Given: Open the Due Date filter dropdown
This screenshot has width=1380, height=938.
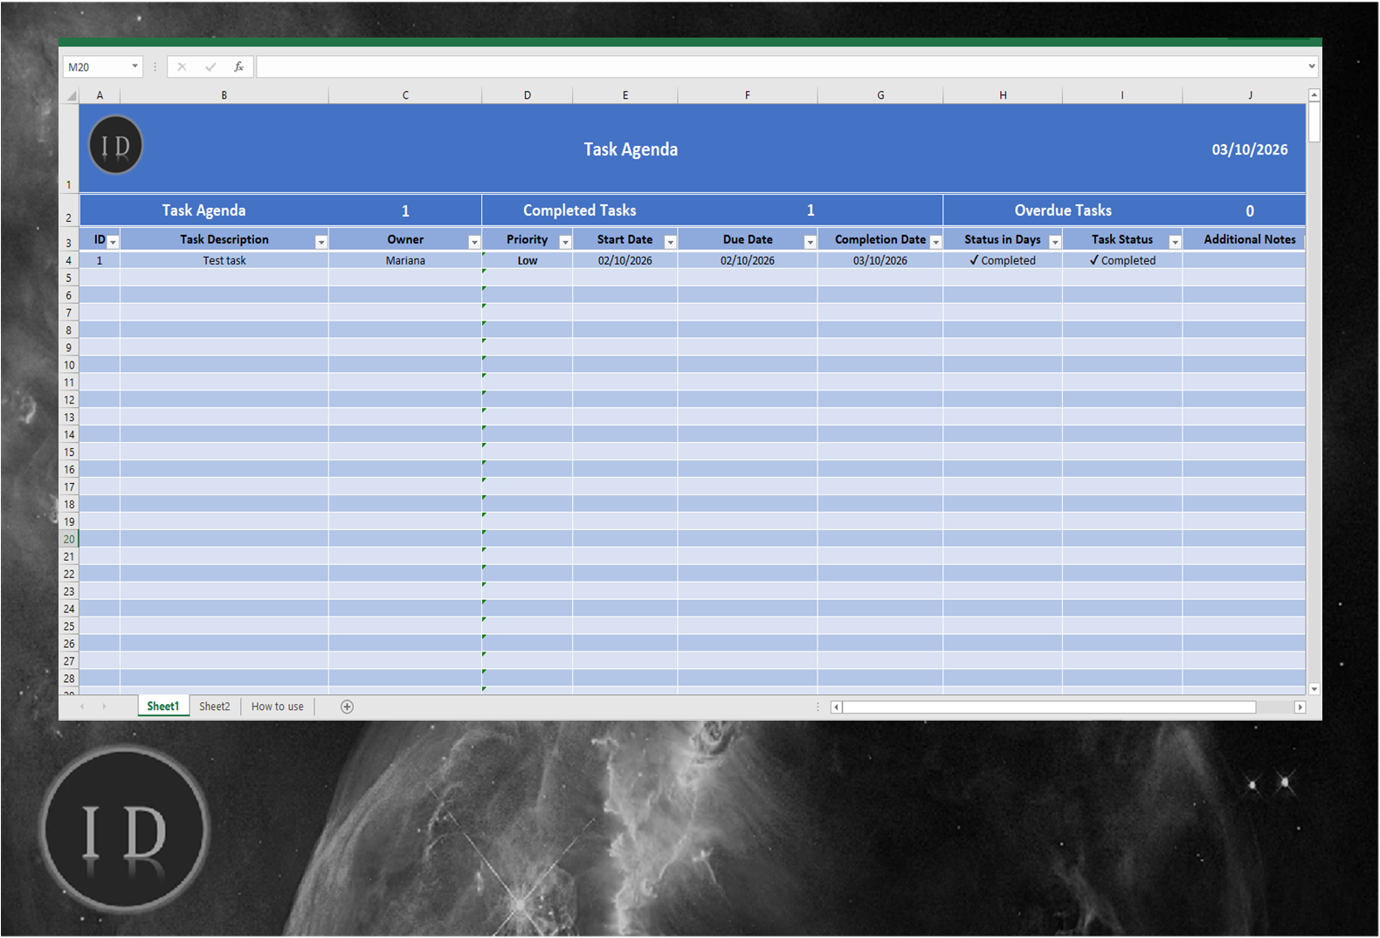Looking at the screenshot, I should click(810, 242).
